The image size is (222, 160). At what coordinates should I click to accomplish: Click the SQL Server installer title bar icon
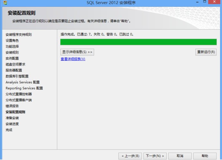tap(4, 3)
